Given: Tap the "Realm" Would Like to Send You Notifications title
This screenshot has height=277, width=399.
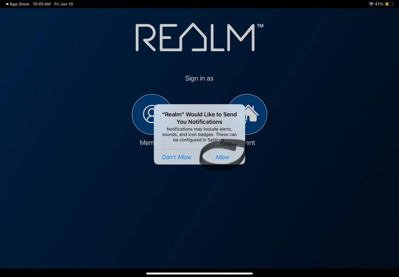Looking at the screenshot, I should pyautogui.click(x=199, y=118).
